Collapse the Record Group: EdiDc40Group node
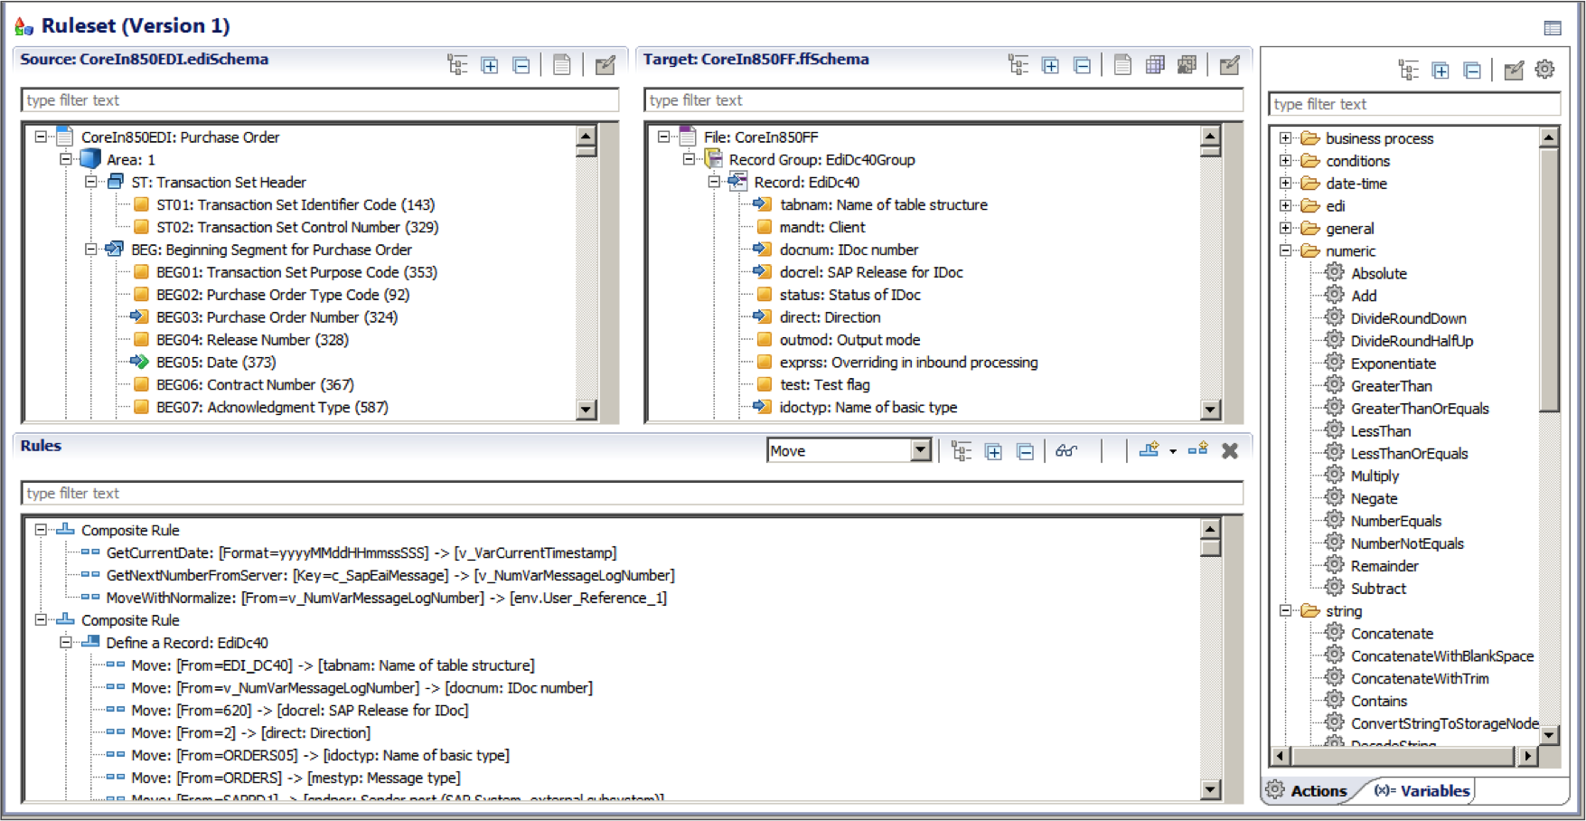 tap(689, 159)
